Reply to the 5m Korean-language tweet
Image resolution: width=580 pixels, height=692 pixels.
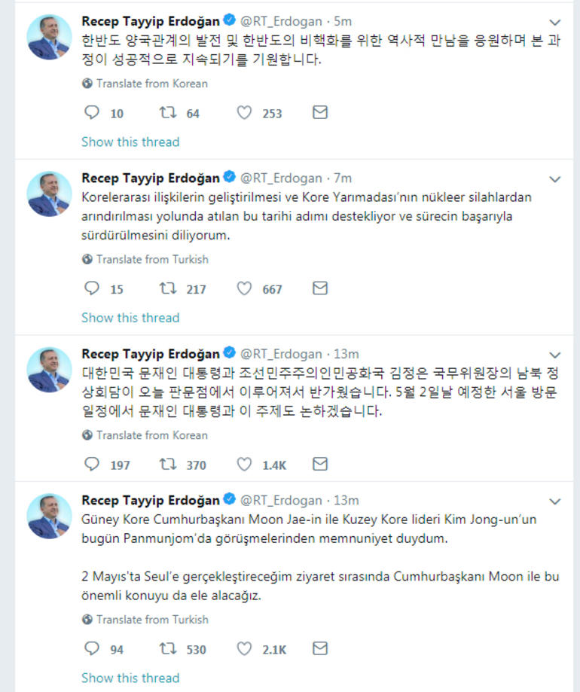(92, 111)
